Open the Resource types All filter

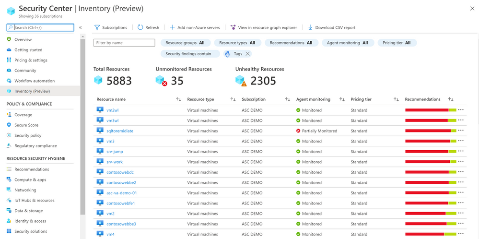[x=238, y=43]
